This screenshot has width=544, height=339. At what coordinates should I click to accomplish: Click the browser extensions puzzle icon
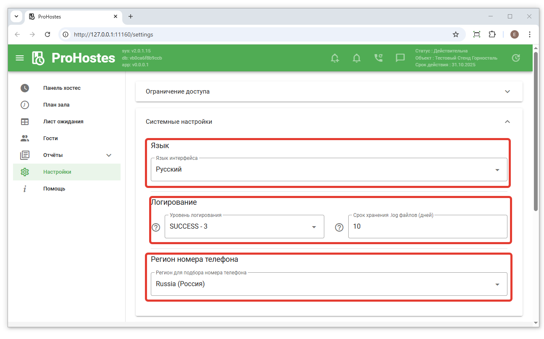492,34
